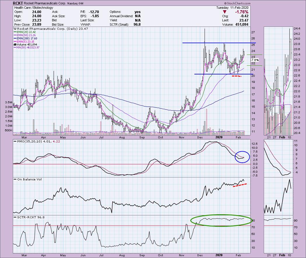Click the 3.5M volume axis label
The height and width of the screenshot is (258, 306).
(8, 102)
